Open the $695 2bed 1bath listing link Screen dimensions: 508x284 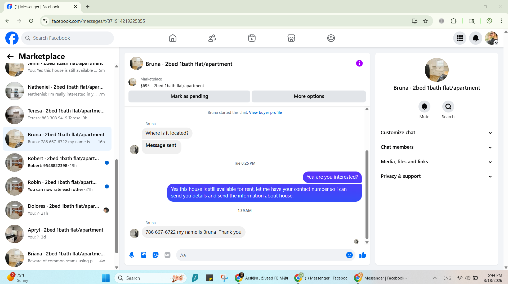click(x=172, y=86)
